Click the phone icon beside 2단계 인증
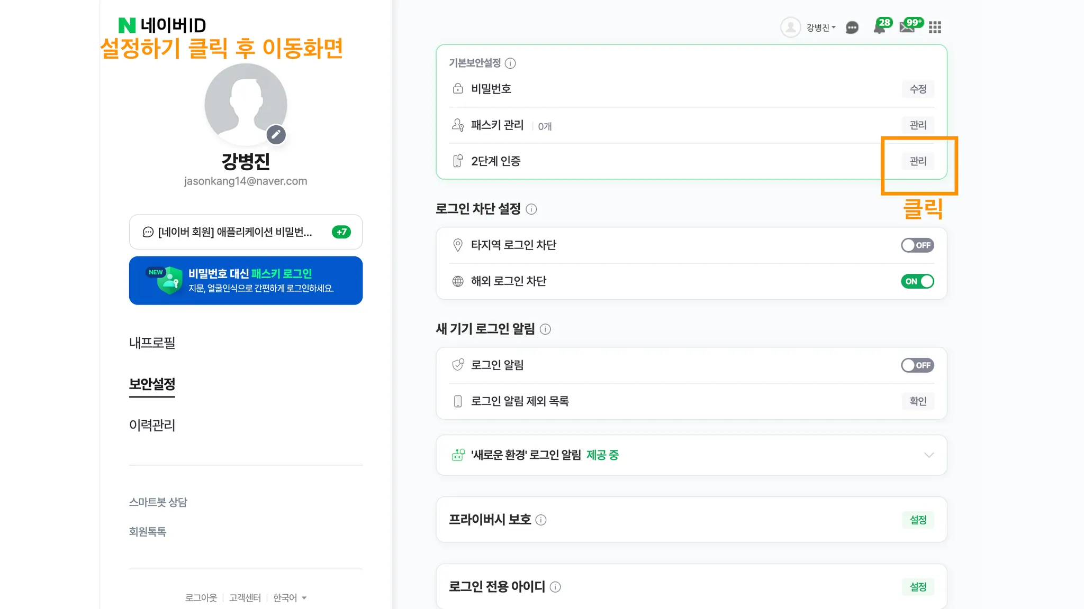1084x609 pixels. (458, 161)
